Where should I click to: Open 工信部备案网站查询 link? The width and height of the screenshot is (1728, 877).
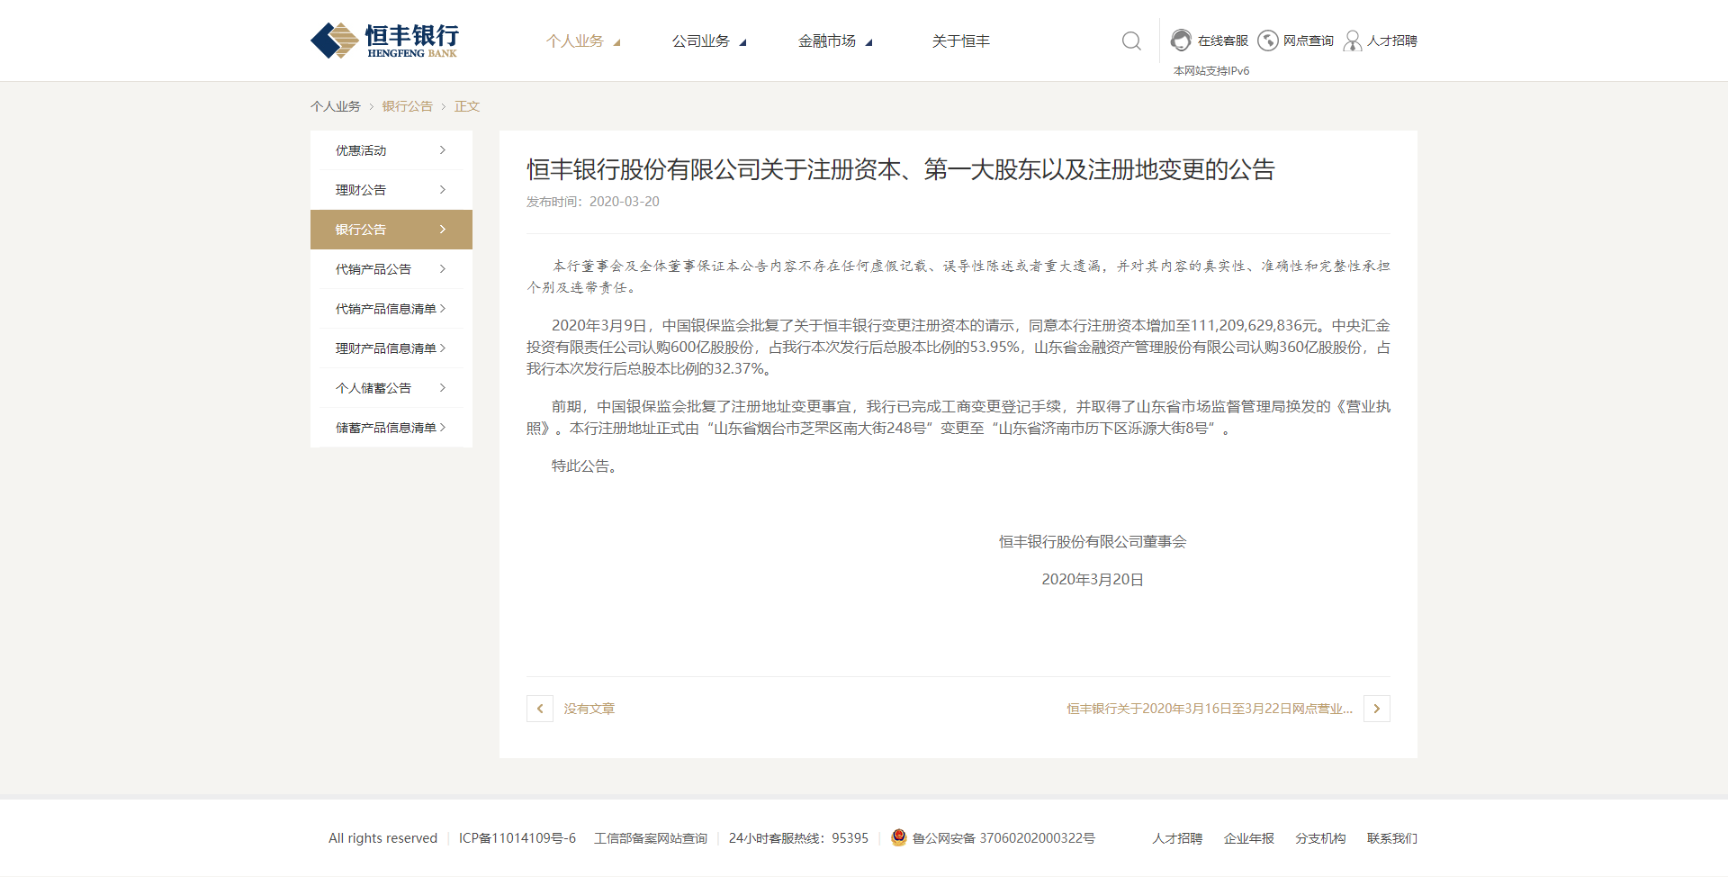click(x=651, y=838)
